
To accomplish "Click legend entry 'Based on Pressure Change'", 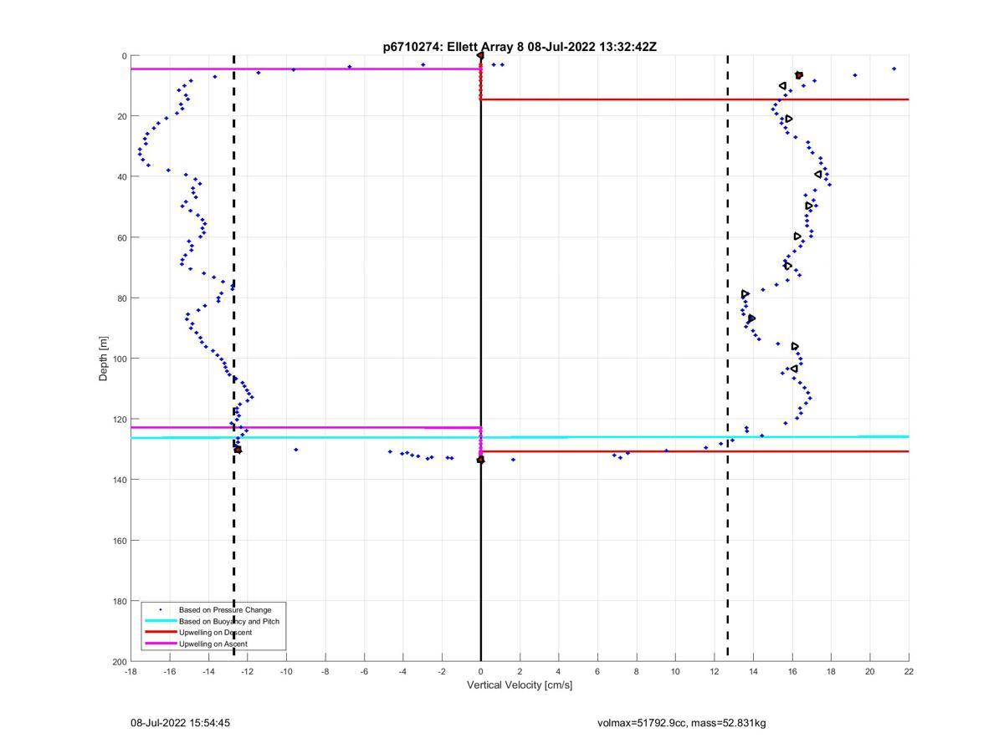I will [x=225, y=609].
